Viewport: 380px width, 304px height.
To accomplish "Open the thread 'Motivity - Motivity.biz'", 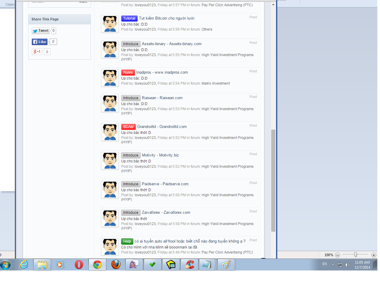I will tap(160, 155).
